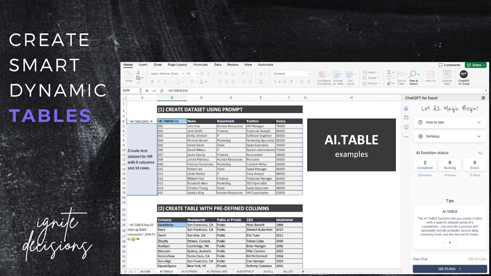Open Conditional Formatting
491x276 pixels.
pyautogui.click(x=323, y=78)
